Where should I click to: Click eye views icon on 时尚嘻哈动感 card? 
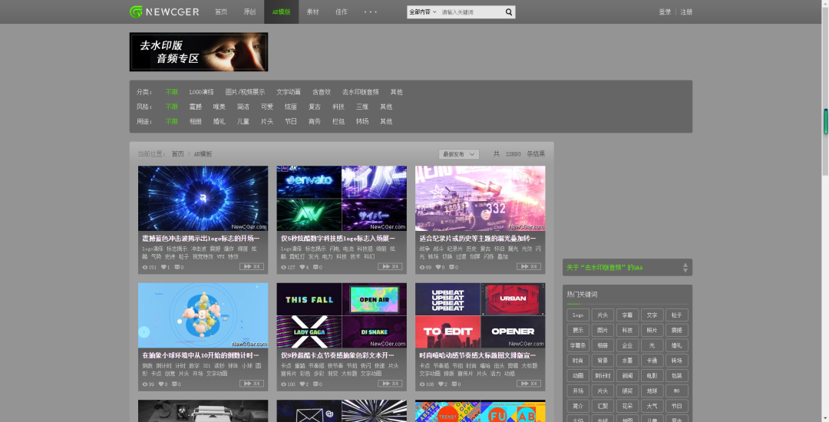tap(422, 384)
